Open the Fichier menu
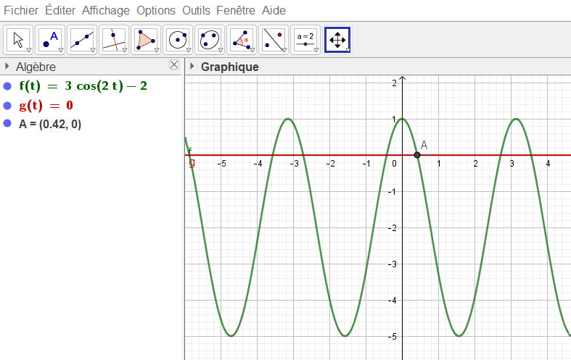 coord(20,10)
